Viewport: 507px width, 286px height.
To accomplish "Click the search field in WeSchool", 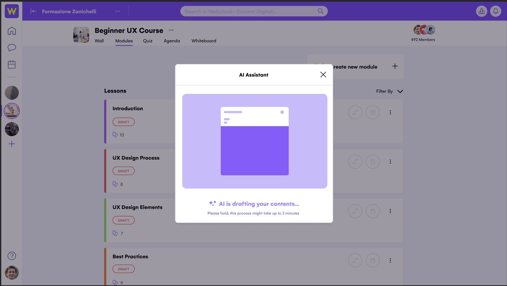I will [254, 11].
